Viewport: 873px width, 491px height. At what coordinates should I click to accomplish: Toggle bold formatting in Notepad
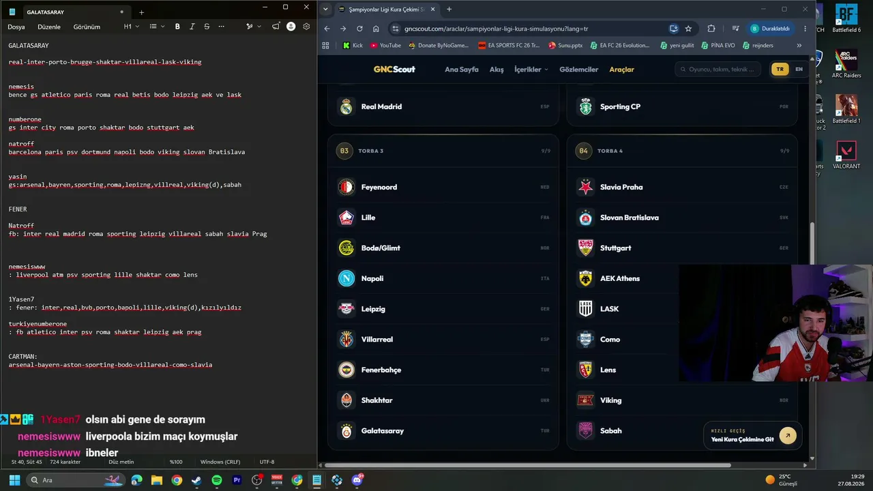[177, 27]
